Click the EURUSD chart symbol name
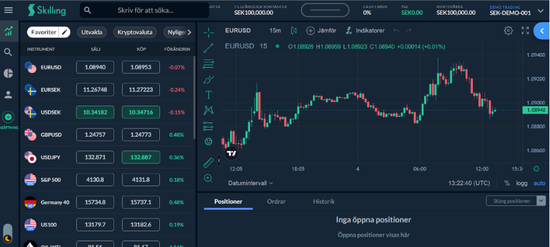Screen dimensions: 550x247 coord(238,31)
